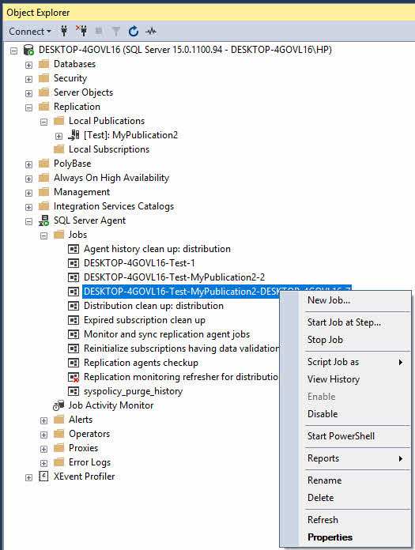This screenshot has width=415, height=550.
Task: Select the Jobs folder icon
Action: (x=59, y=235)
